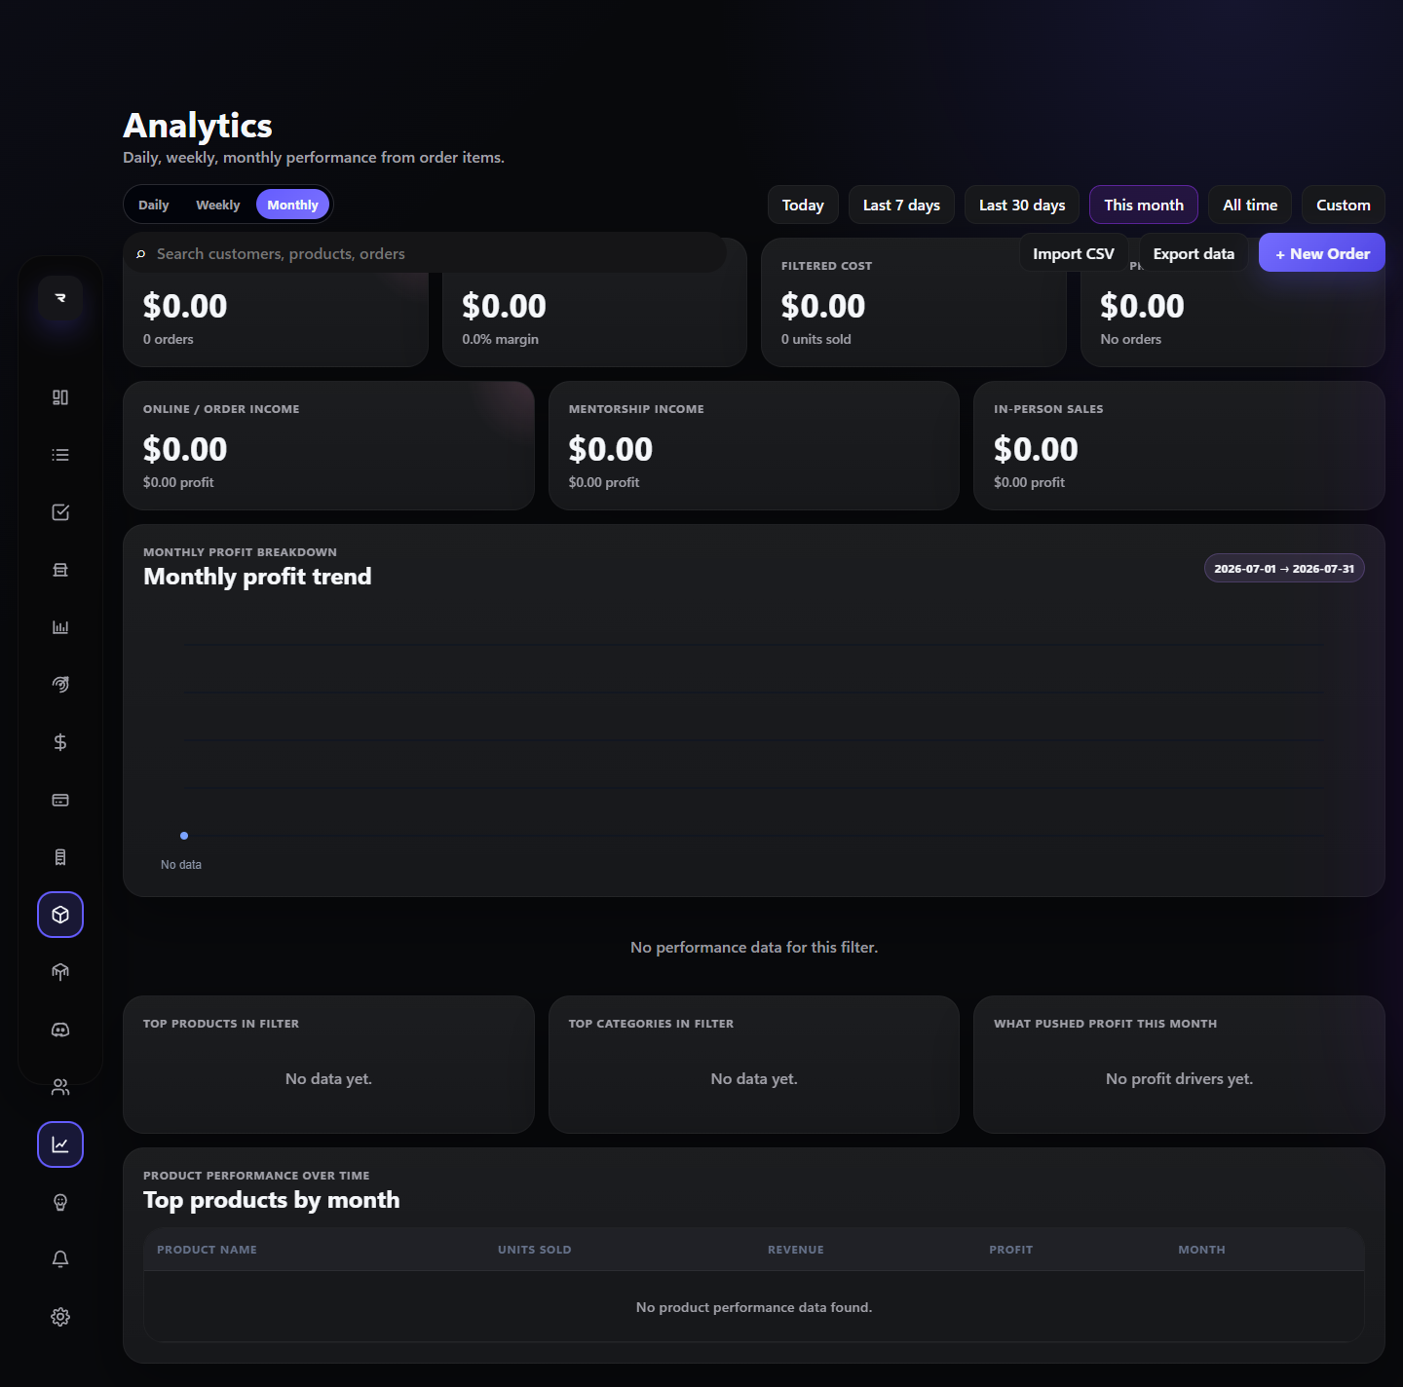Switch to the Daily view

pos(154,205)
